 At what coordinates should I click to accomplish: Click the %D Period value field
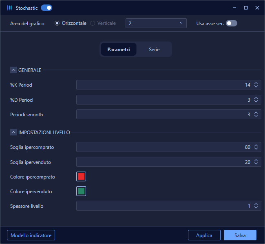(x=169, y=100)
